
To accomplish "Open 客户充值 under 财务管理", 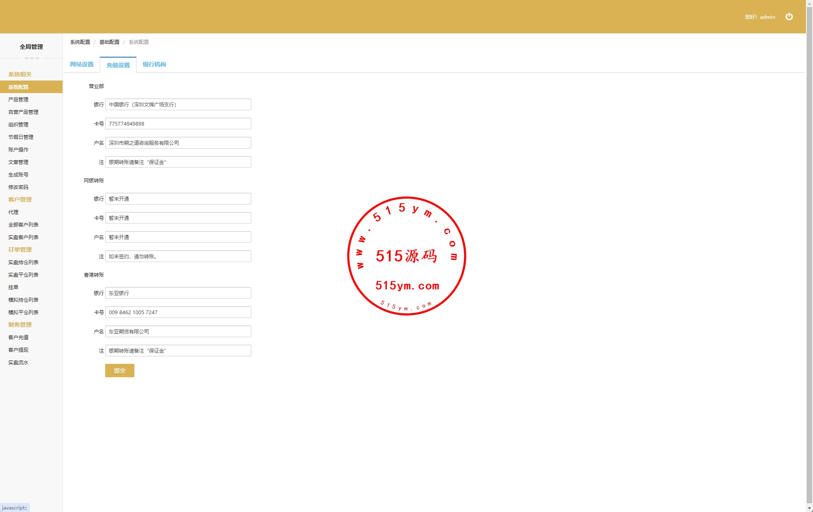I will tap(18, 337).
